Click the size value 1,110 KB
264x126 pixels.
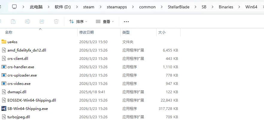coord(170,67)
